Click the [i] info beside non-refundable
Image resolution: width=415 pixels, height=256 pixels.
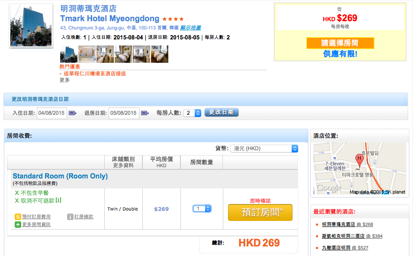coord(58,201)
